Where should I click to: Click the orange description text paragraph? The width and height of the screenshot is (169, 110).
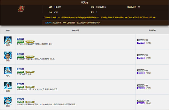pos(101,18)
